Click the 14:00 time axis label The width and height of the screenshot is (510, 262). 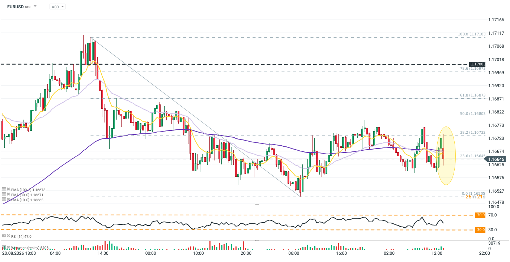tap(103, 254)
